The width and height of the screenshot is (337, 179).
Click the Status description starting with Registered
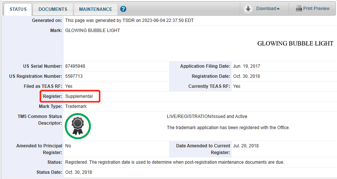[x=175, y=162]
